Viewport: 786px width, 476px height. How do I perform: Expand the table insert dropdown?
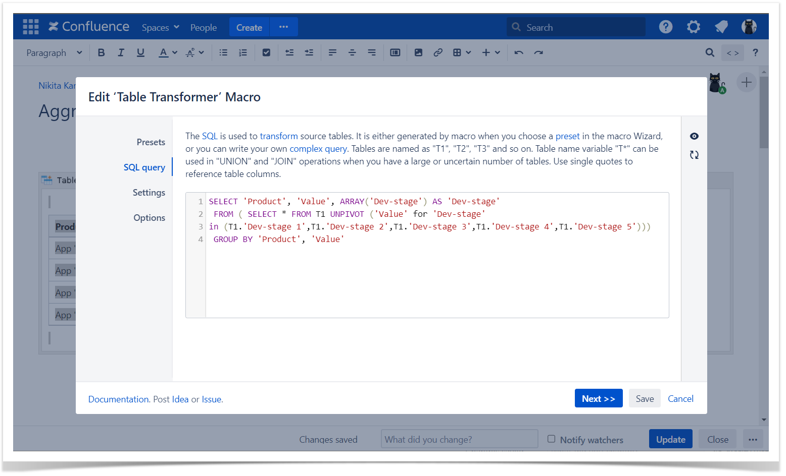pyautogui.click(x=462, y=52)
